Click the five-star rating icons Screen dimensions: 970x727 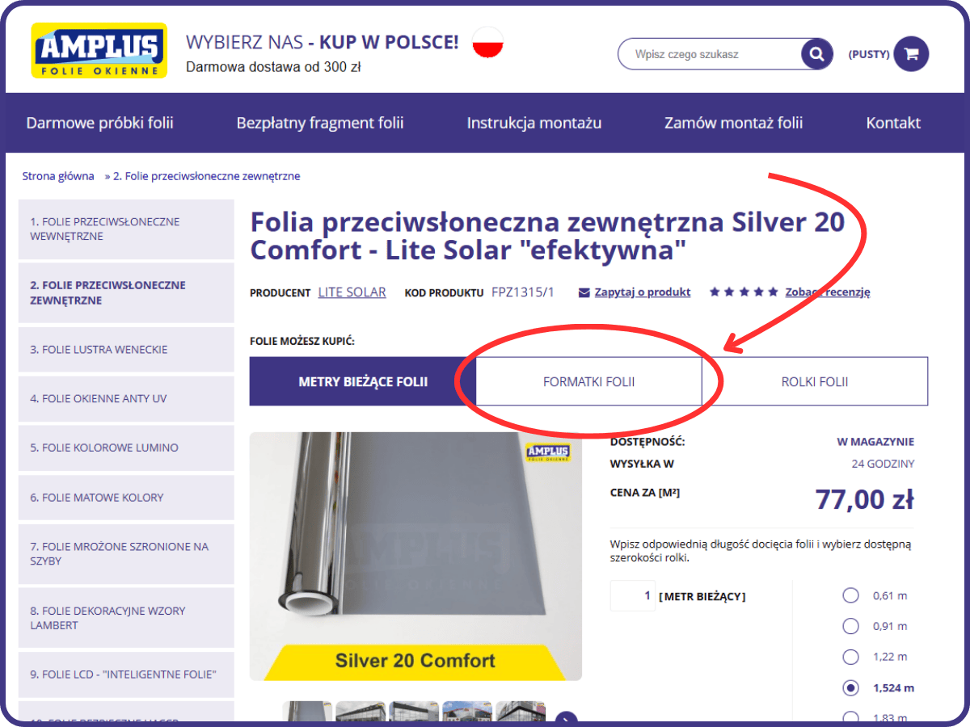coord(743,292)
